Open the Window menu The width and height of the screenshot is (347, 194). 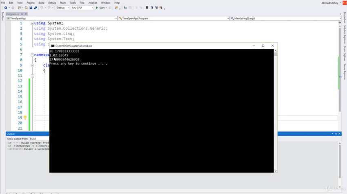(106, 3)
